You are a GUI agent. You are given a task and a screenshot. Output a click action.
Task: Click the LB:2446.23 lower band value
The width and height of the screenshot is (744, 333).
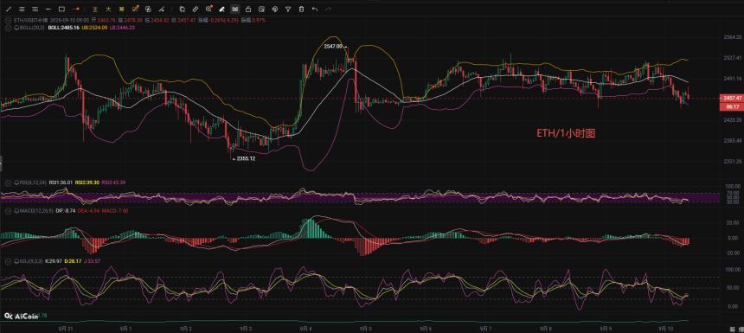pos(122,28)
